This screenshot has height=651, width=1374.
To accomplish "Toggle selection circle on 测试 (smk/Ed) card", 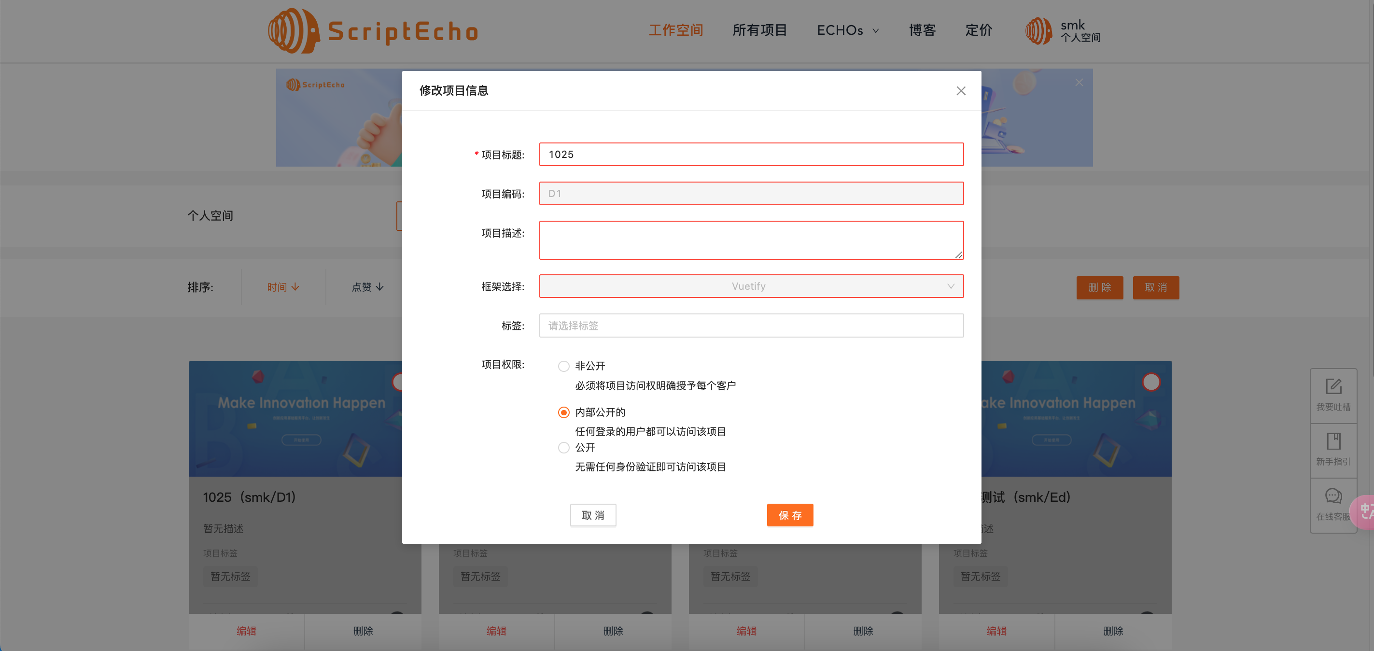I will (1151, 382).
